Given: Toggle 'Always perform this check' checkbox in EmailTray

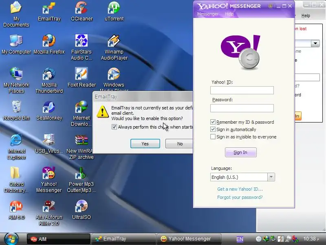Looking at the screenshot, I should pyautogui.click(x=114, y=127).
